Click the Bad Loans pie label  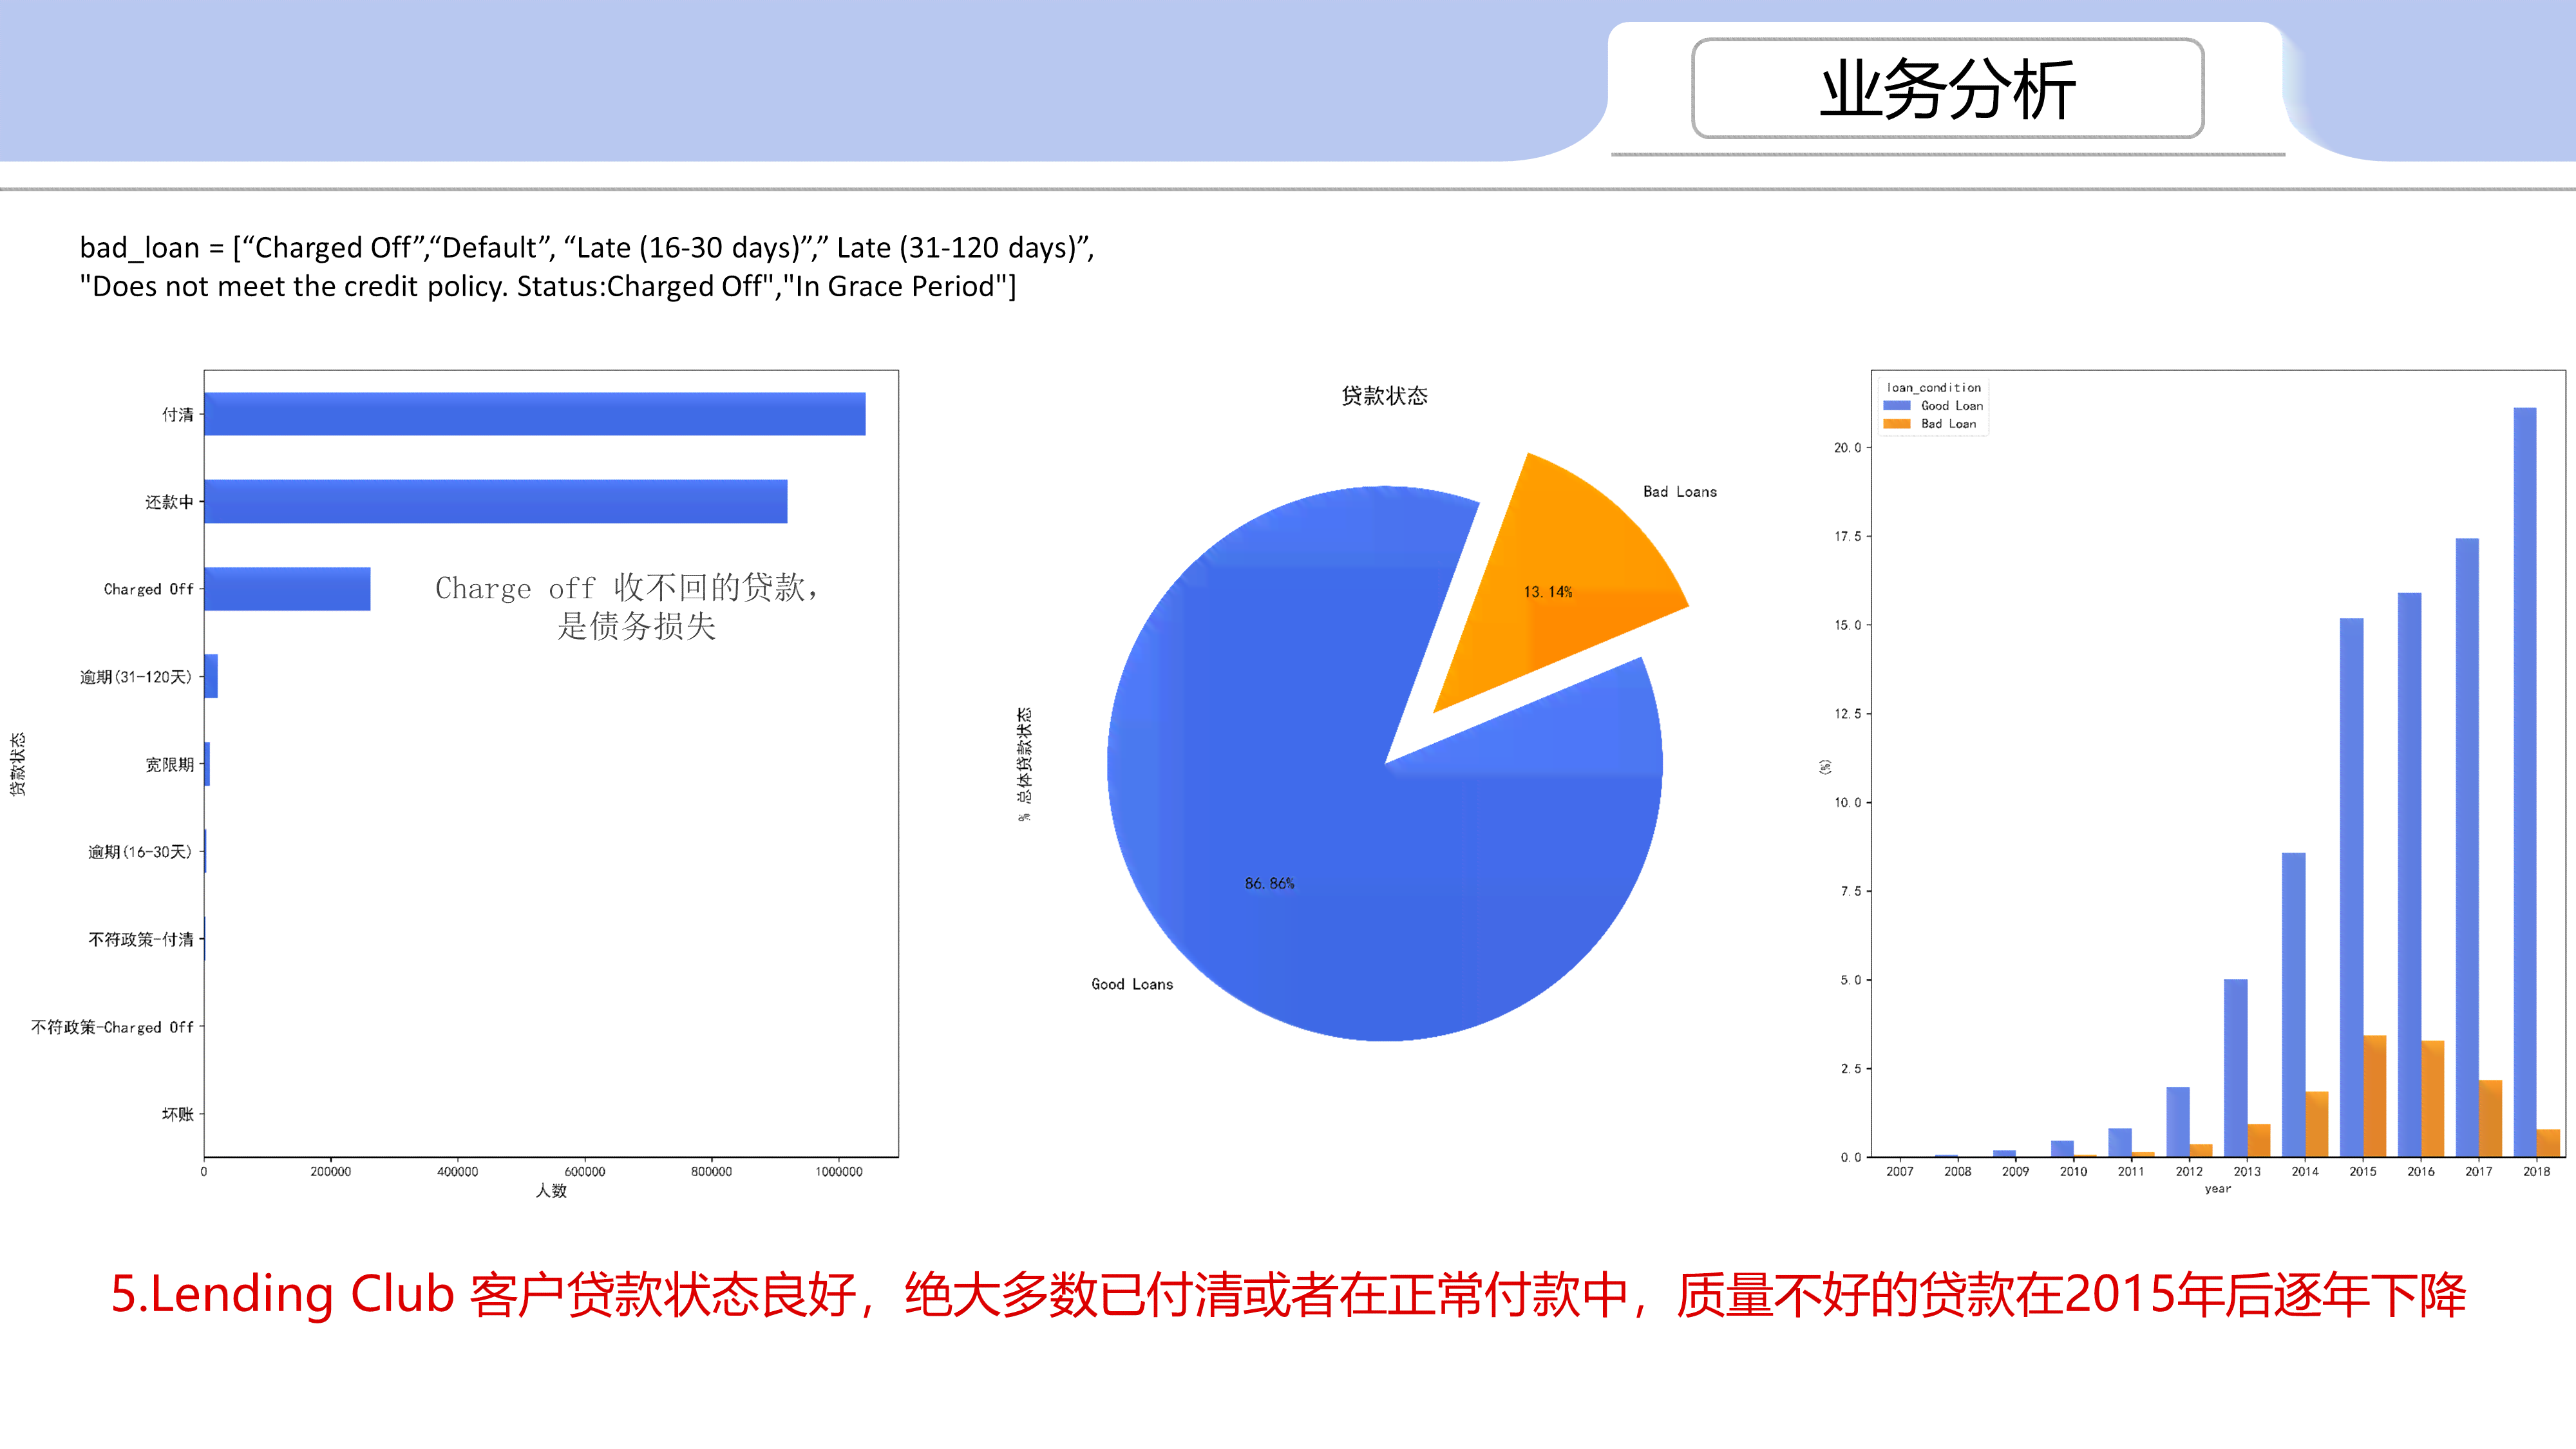1680,492
